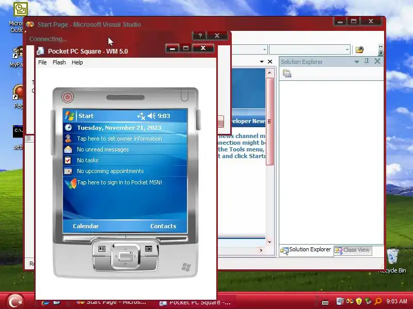Tap the Calendar soft key on the emulator
Viewport: 413px width, 309px height.
86,226
